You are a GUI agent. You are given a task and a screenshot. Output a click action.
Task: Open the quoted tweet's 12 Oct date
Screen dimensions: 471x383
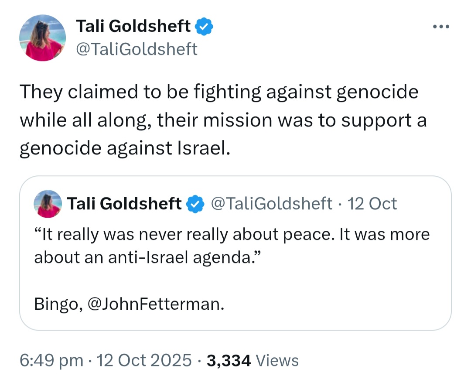point(372,204)
